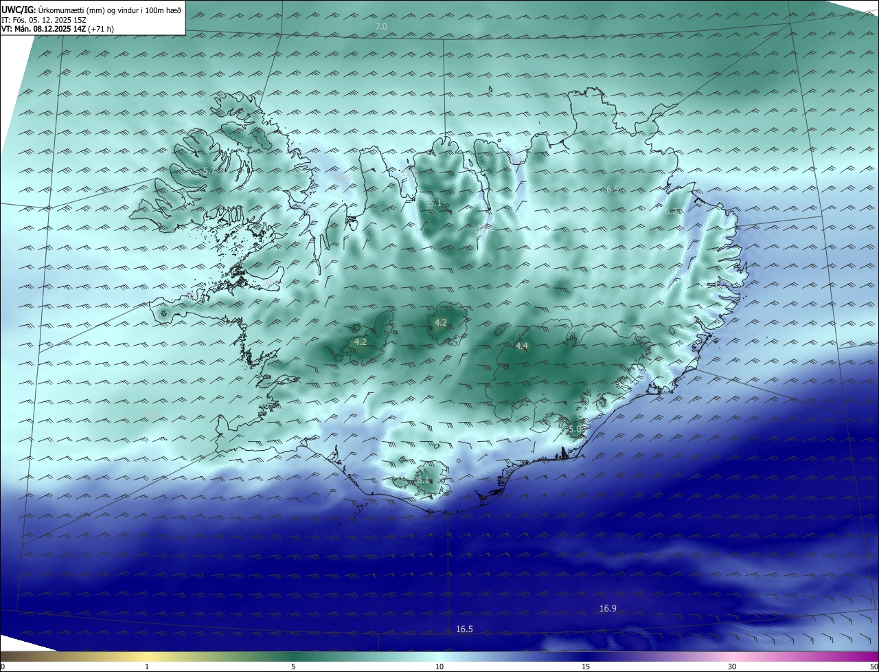Click the value label "16.9"
The height and width of the screenshot is (672, 879).
click(608, 608)
